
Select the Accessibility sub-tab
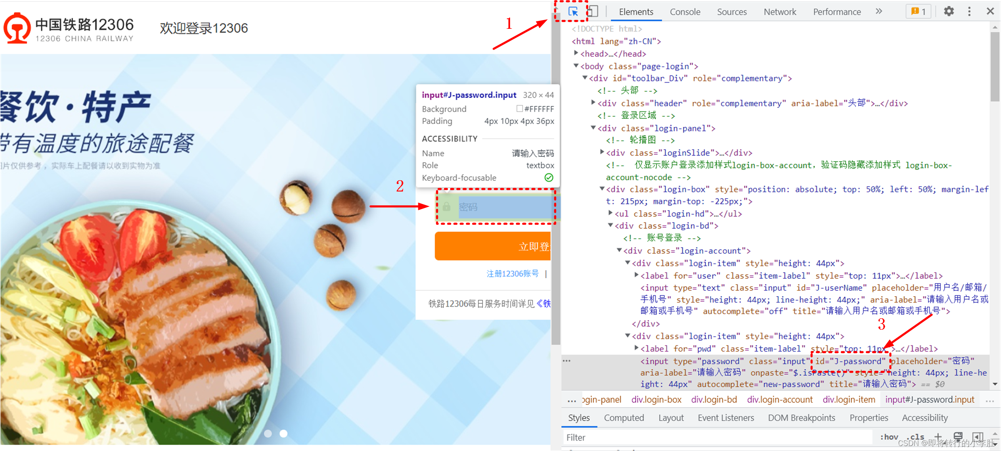925,418
